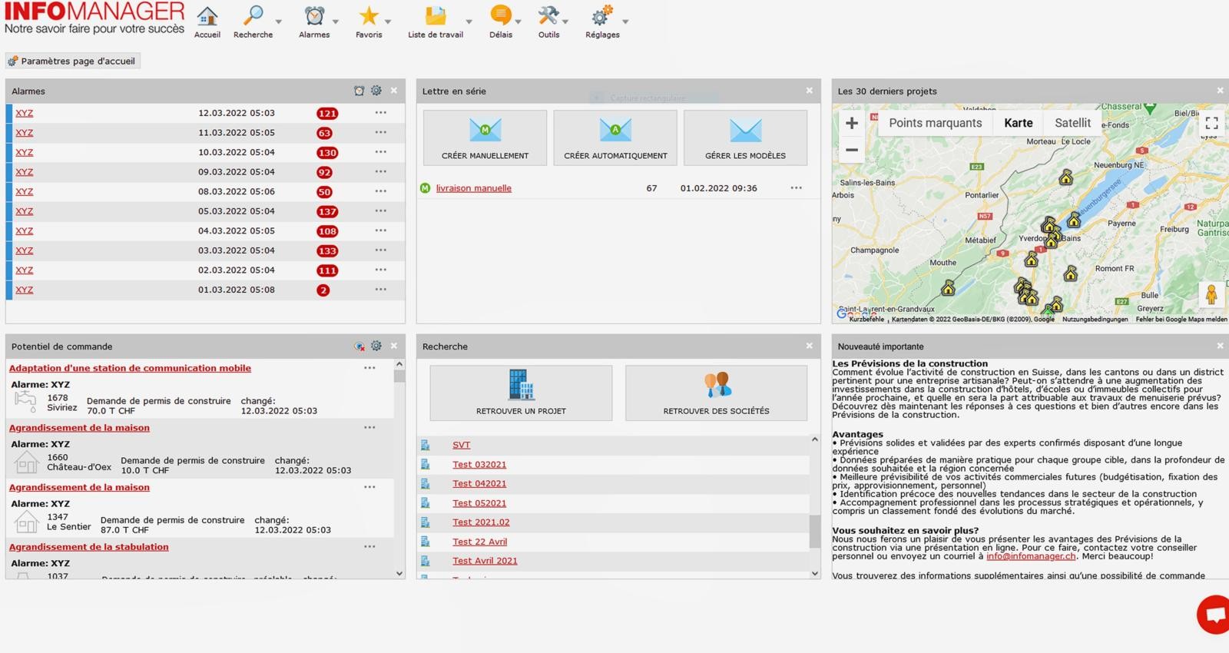1229x653 pixels.
Task: Click Gérer les modèles button
Action: 745,138
